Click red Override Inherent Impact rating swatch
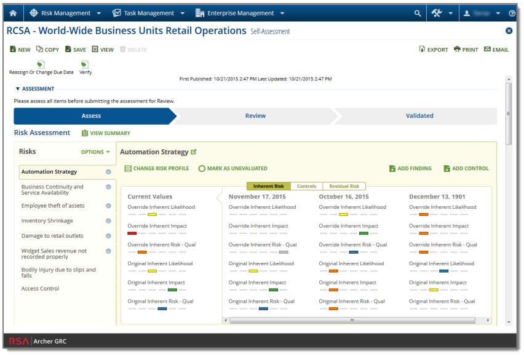 tap(132, 233)
